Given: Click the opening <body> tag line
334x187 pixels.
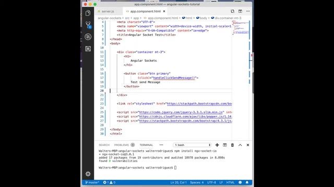Looking at the screenshot, I should (x=115, y=44).
